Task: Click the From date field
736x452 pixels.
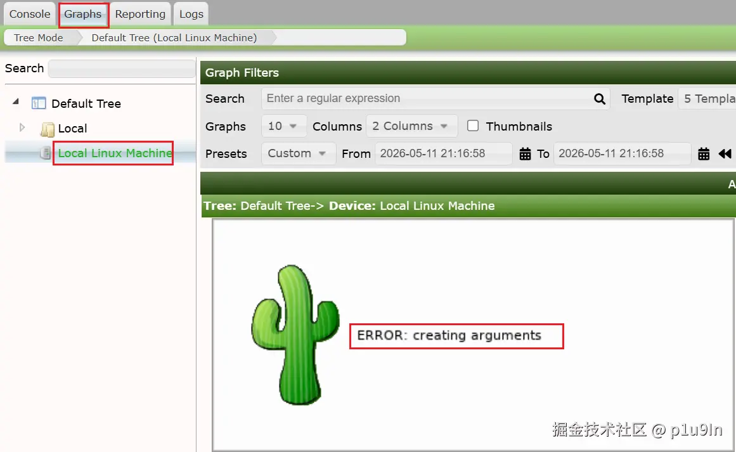Action: [x=443, y=153]
